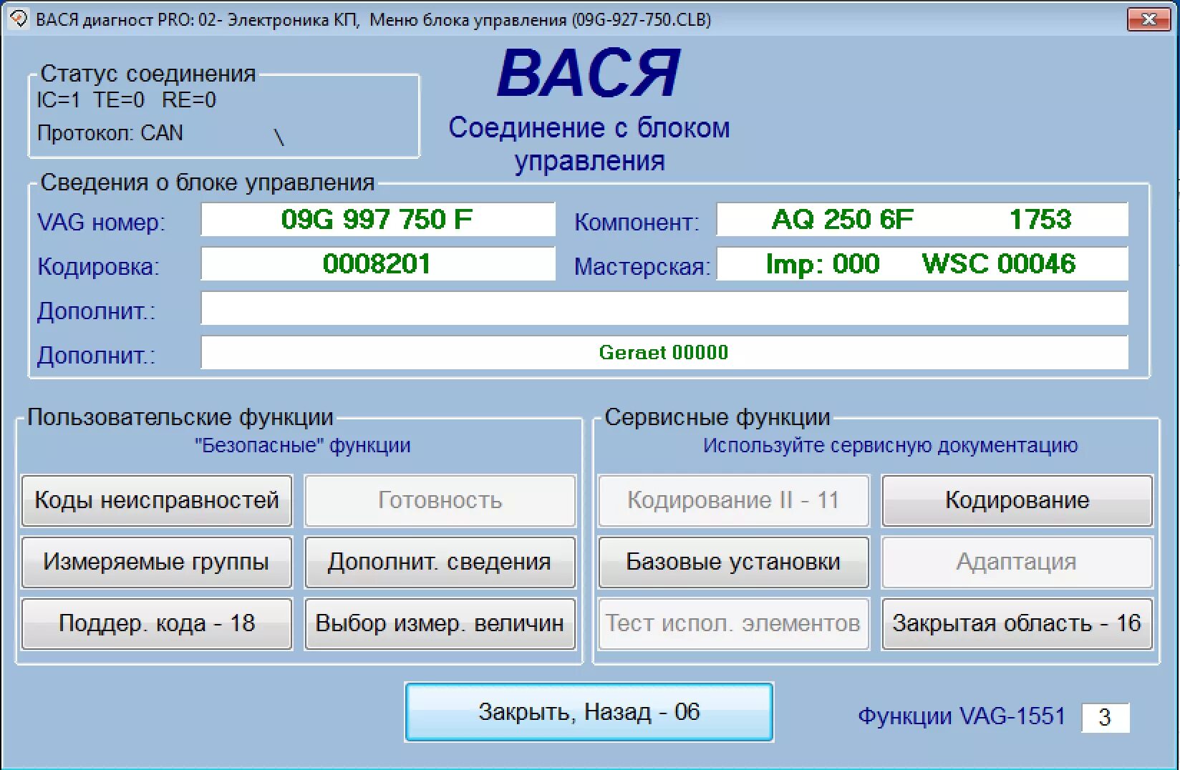The width and height of the screenshot is (1180, 770).
Task: Click Компонент field AQ 250 6F 1753
Action: [x=922, y=220]
